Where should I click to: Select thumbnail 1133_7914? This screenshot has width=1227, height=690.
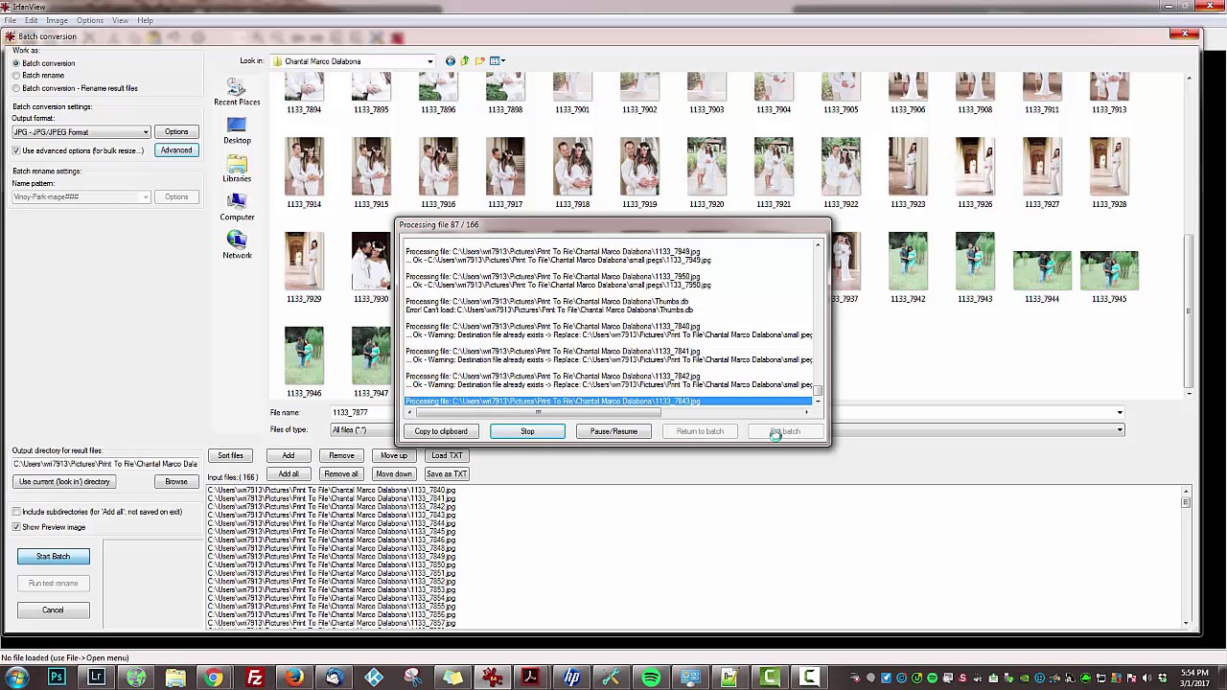click(304, 173)
